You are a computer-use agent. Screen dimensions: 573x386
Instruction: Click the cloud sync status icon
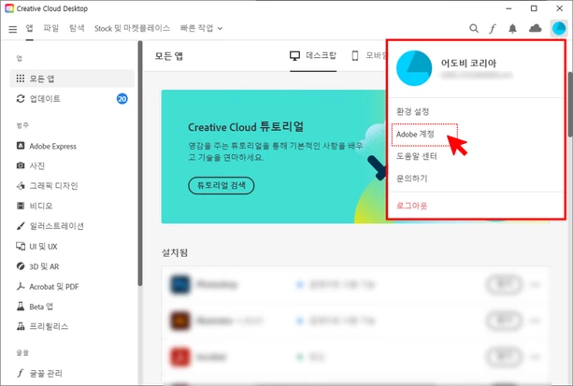535,28
